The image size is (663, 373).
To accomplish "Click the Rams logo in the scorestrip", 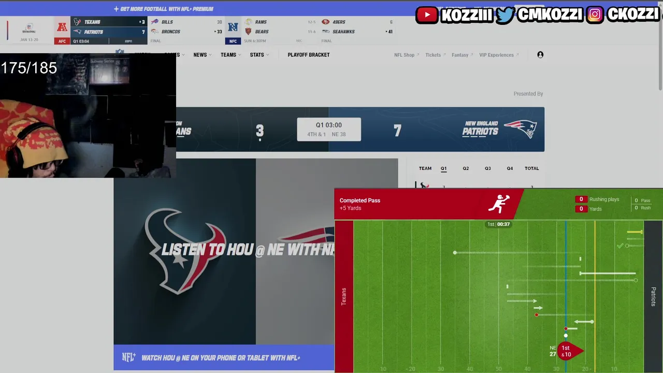I will (249, 22).
